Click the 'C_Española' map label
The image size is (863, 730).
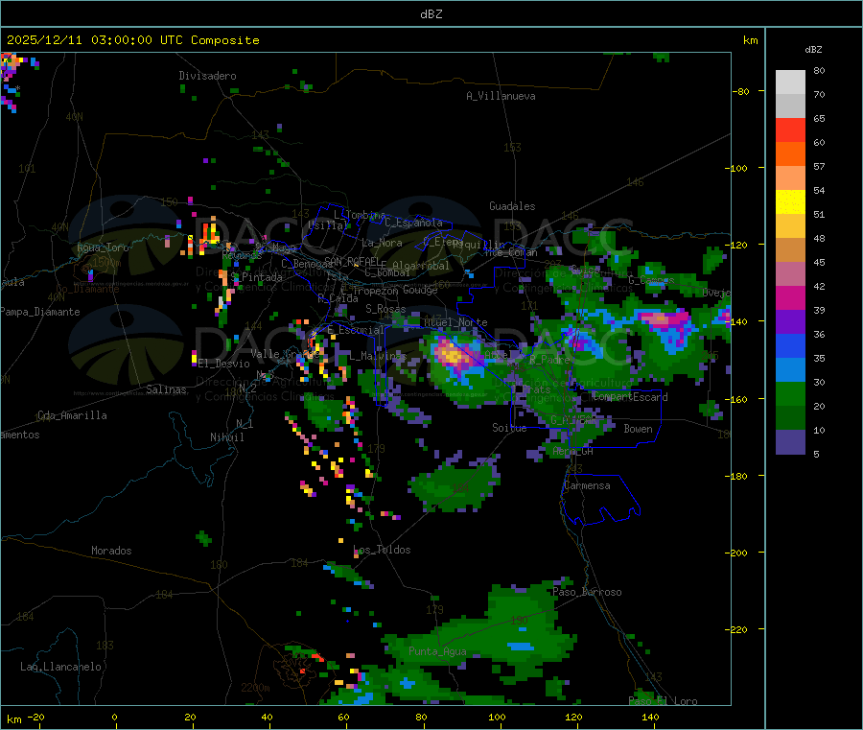[413, 223]
